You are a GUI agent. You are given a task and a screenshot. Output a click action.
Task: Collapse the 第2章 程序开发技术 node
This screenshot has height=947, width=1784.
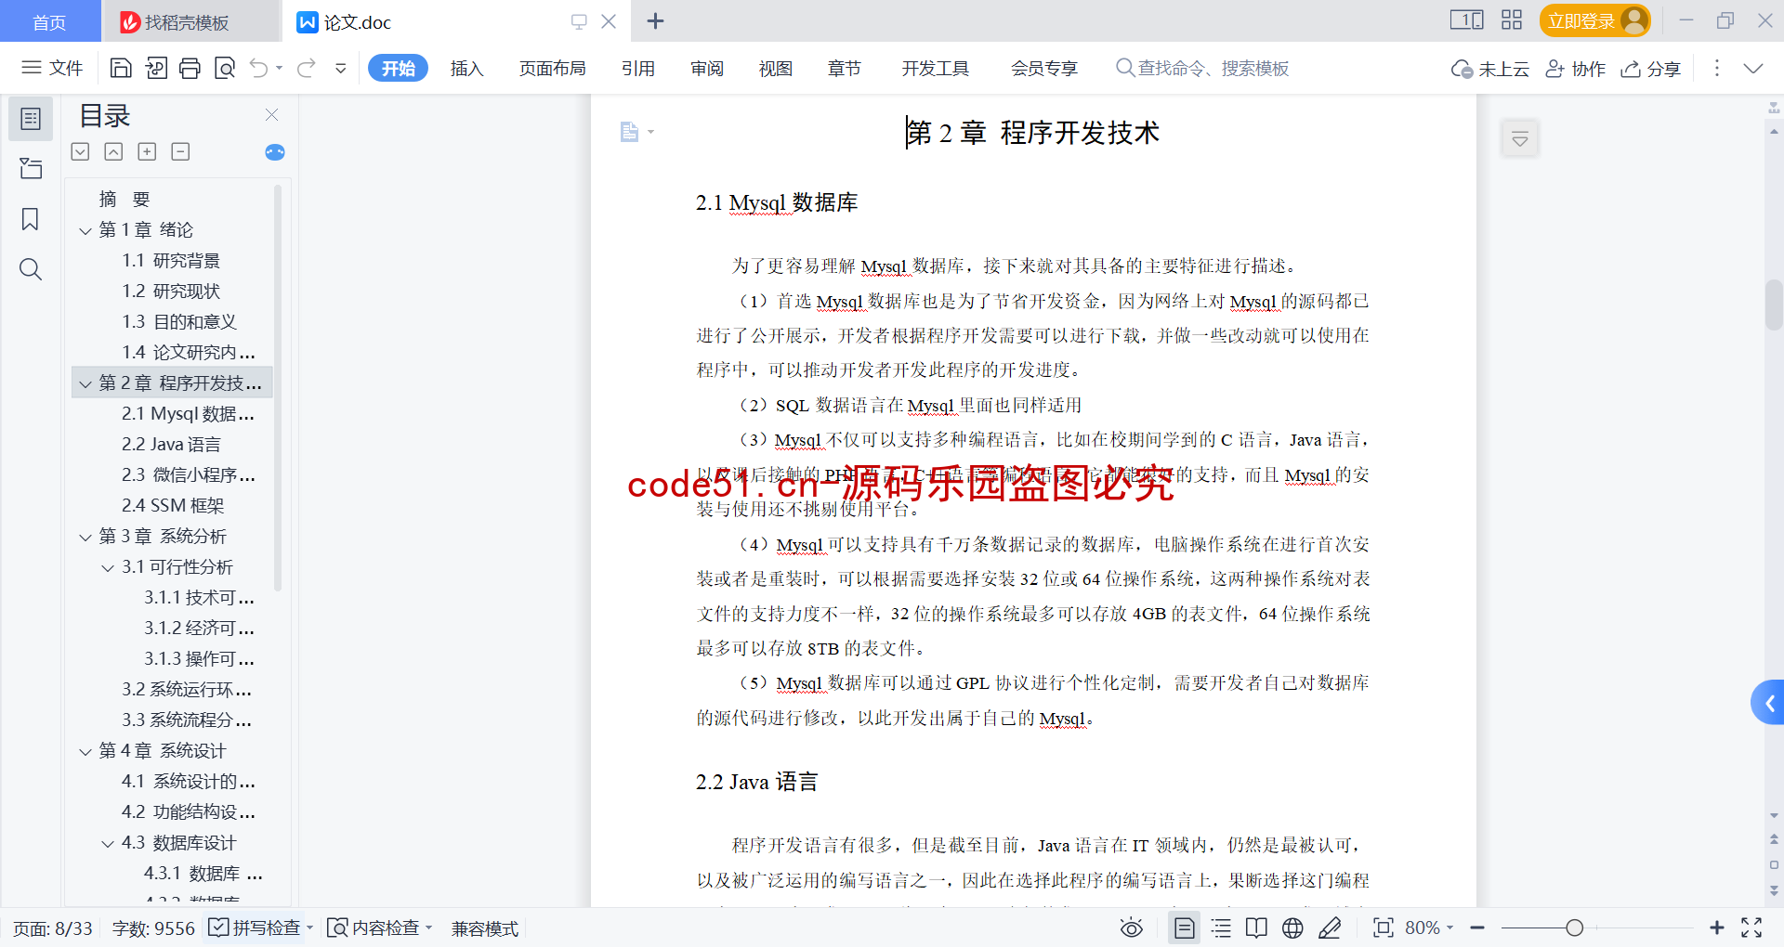point(85,383)
